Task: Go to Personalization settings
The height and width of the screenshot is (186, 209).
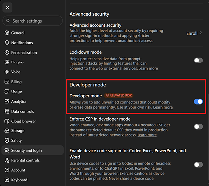Action: click(32, 53)
